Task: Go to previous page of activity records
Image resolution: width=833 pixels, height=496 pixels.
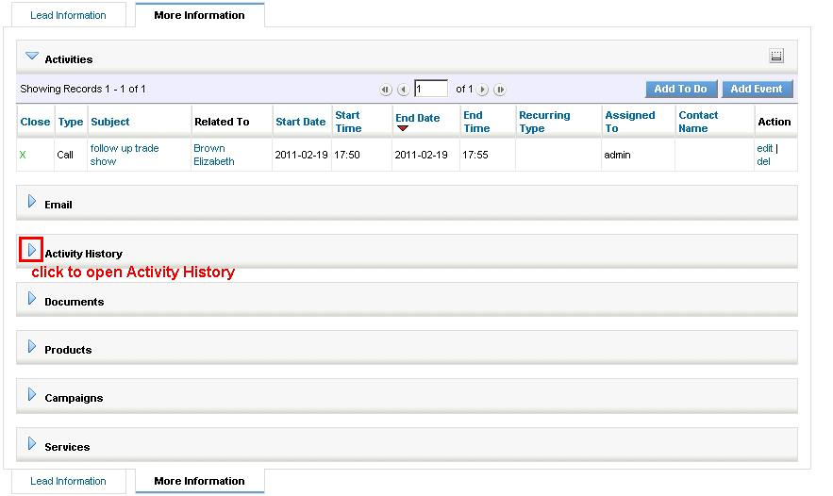Action: tap(403, 90)
